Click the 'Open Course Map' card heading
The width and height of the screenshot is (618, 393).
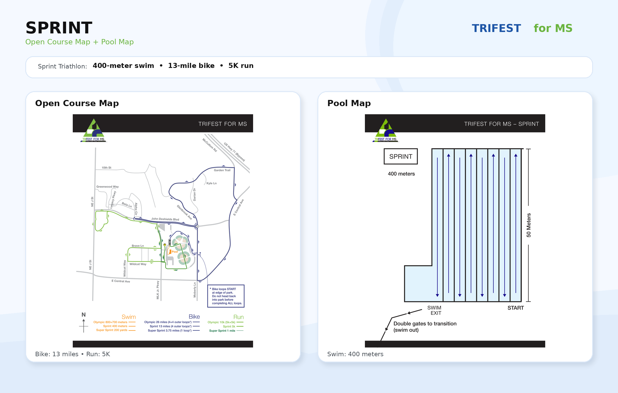click(x=77, y=103)
